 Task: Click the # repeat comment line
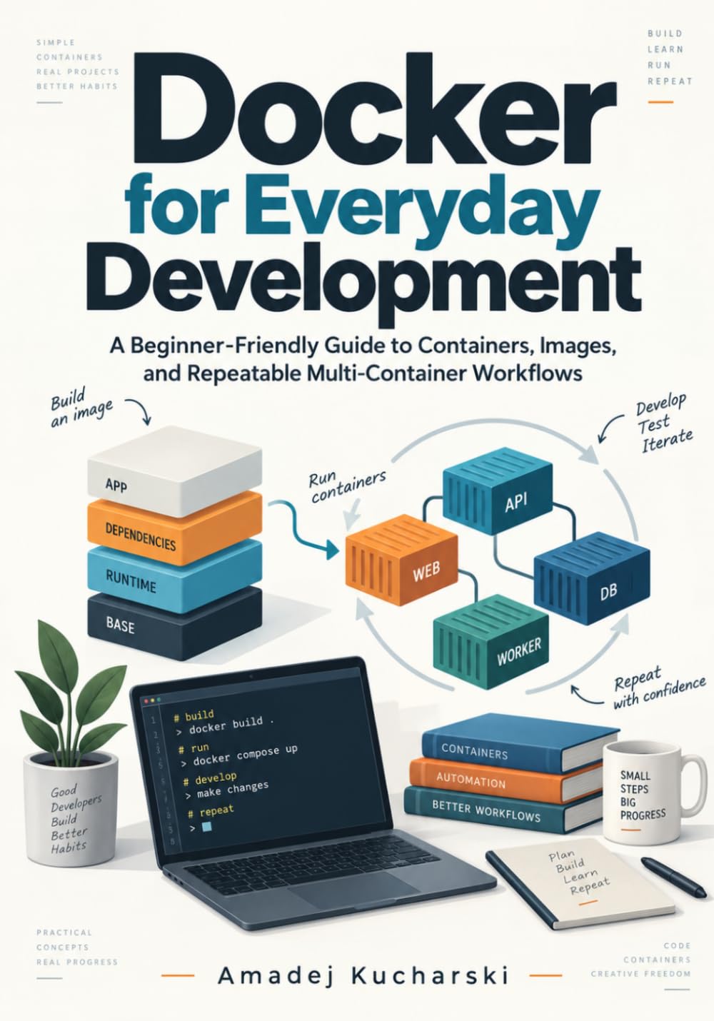[211, 812]
